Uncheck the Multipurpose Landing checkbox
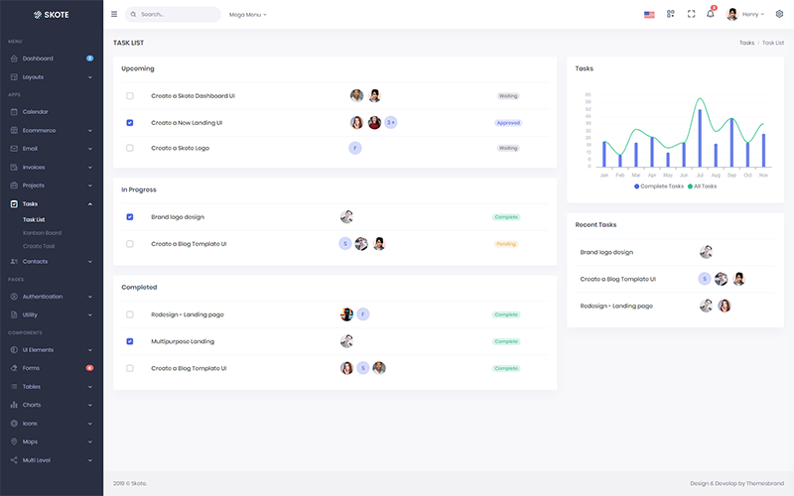Image resolution: width=794 pixels, height=496 pixels. [x=130, y=341]
